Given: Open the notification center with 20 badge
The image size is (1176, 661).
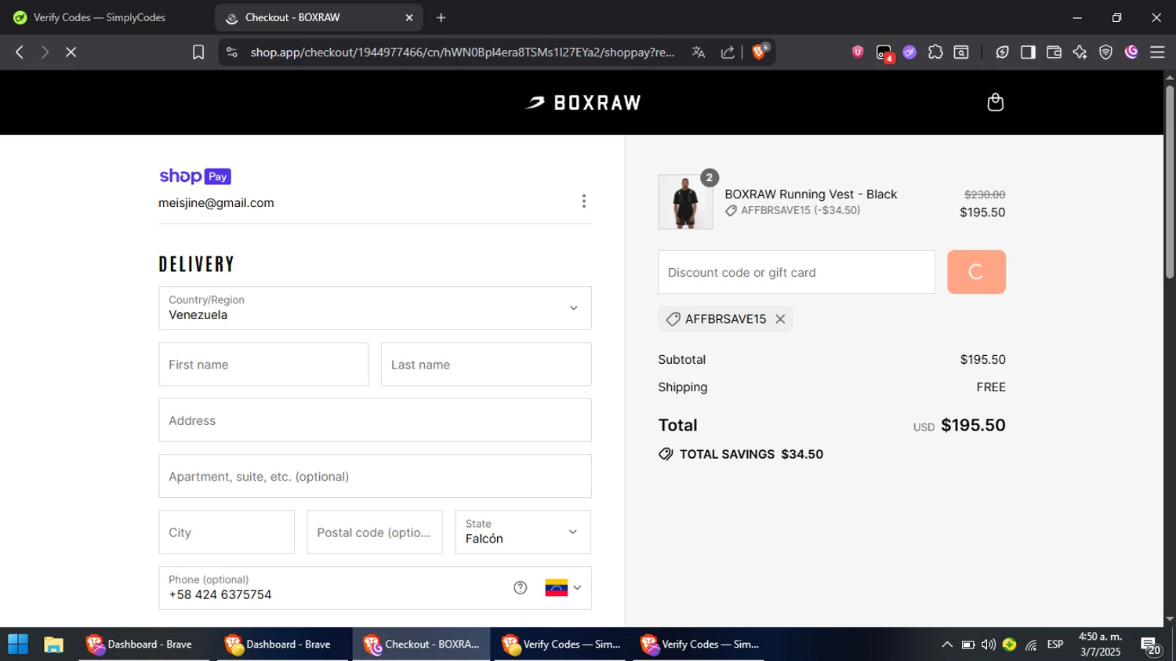Looking at the screenshot, I should point(1151,645).
